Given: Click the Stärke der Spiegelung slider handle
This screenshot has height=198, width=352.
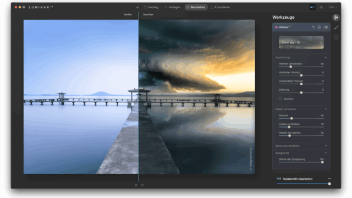Looking at the screenshot, I should (322, 162).
